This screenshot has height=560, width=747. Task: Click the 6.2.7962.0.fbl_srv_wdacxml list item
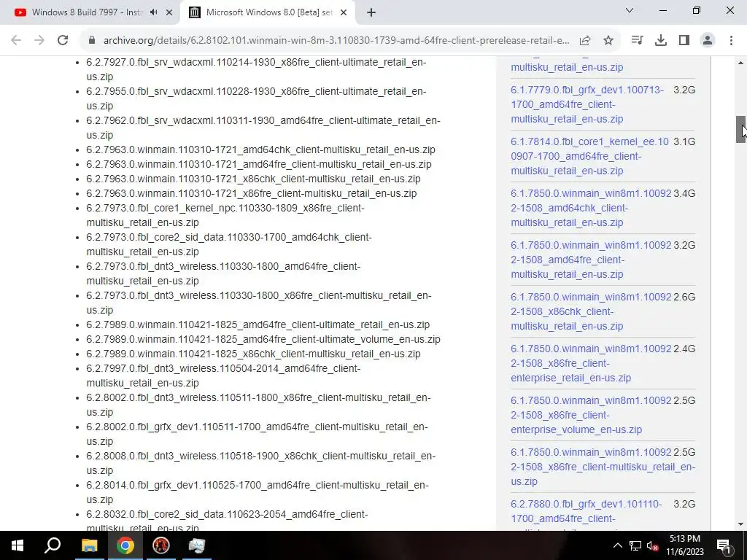point(263,128)
